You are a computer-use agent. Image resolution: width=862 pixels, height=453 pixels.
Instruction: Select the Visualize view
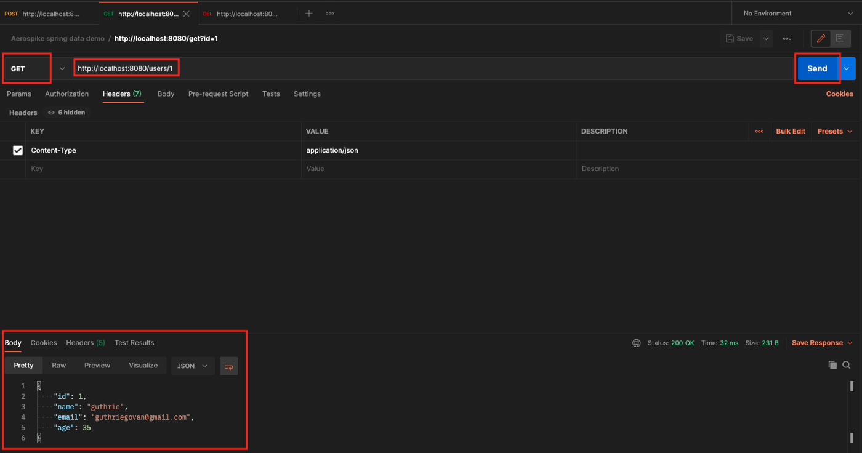pos(143,365)
